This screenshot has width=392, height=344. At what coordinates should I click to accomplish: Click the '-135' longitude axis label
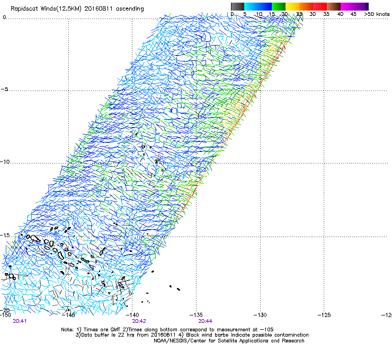[x=196, y=315]
